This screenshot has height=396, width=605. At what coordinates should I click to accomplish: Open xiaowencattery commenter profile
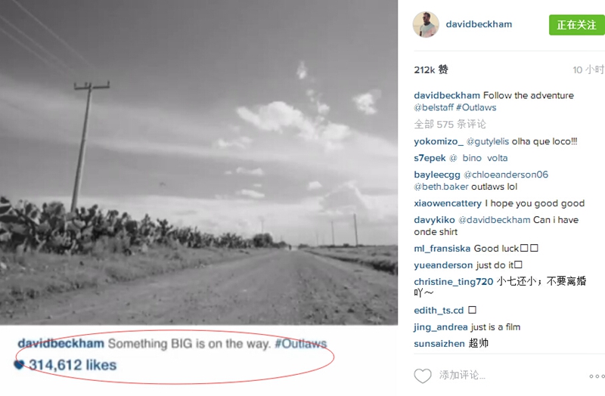click(x=448, y=203)
